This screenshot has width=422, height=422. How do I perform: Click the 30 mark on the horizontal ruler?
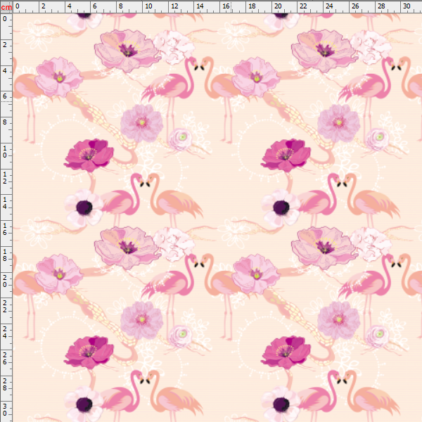coord(407,6)
